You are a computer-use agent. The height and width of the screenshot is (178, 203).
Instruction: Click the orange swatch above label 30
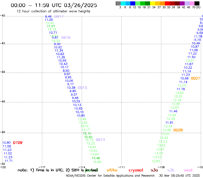pyautogui.click(x=162, y=3)
